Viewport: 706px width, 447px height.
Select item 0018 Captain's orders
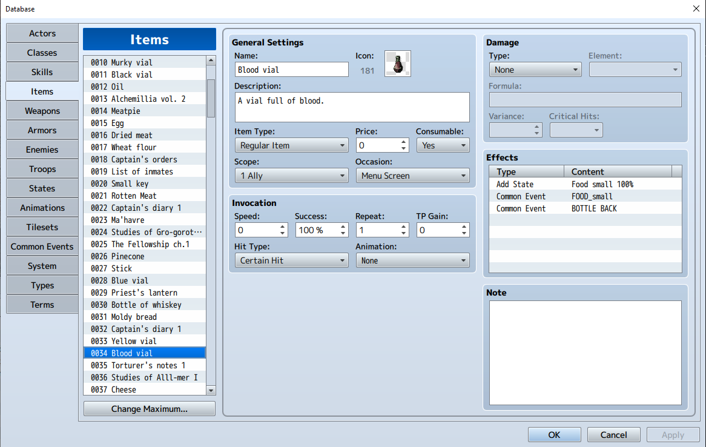tap(145, 159)
